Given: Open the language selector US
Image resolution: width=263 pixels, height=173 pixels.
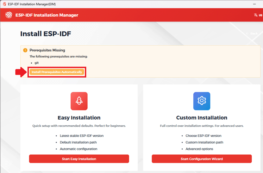Looking at the screenshot, I should tap(258, 15).
